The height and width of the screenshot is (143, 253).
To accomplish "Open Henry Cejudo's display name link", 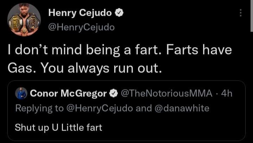I will (80, 13).
